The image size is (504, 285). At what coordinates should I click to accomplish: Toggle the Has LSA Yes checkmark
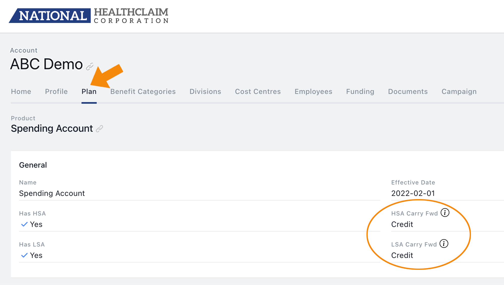[x=24, y=255]
